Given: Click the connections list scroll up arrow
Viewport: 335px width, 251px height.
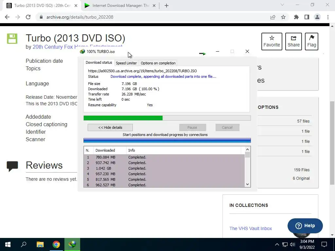Looking at the screenshot, I should pos(247,149).
